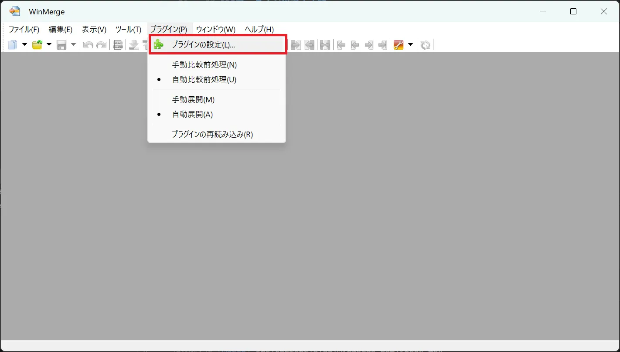Maximize the WinMerge window
This screenshot has height=352, width=620.
tap(573, 11)
